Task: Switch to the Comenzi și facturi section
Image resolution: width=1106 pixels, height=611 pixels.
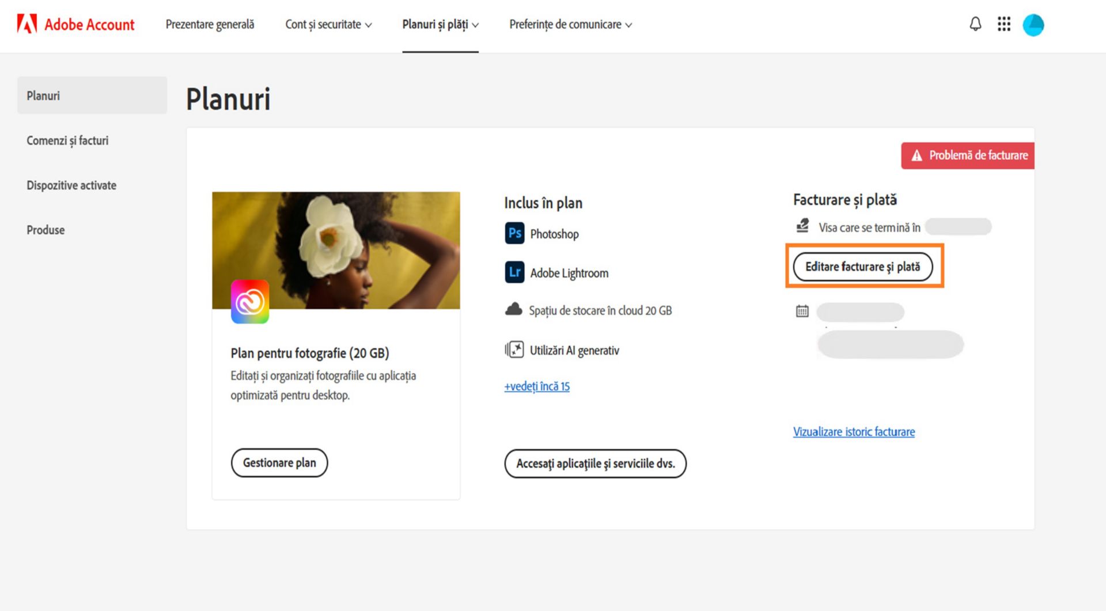Action: click(x=67, y=140)
